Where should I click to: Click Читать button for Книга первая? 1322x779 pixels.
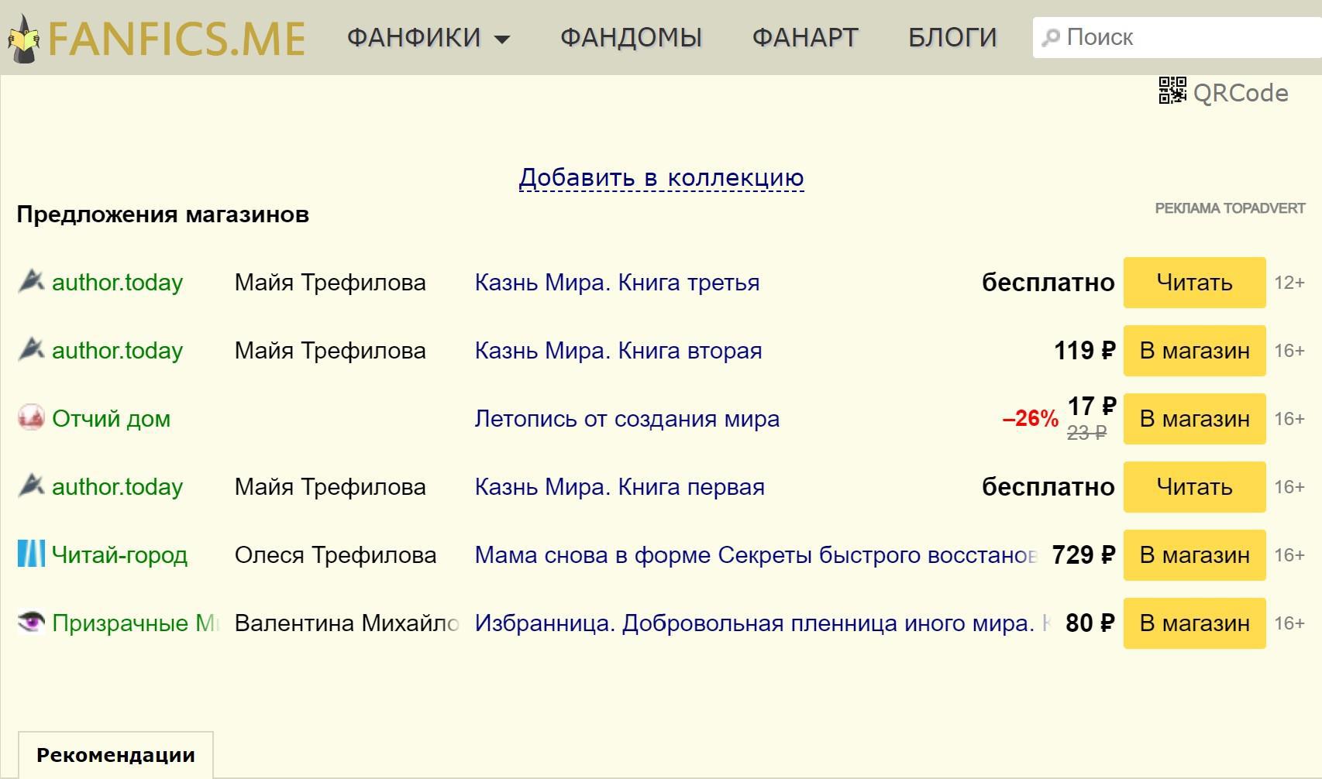tap(1194, 487)
